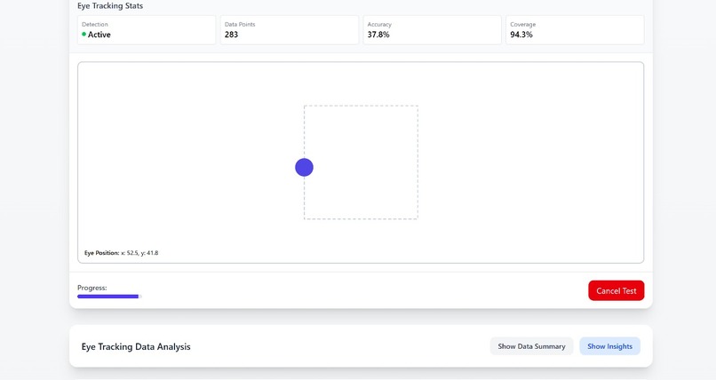
Task: Click the blue tracking dot
Action: click(304, 168)
